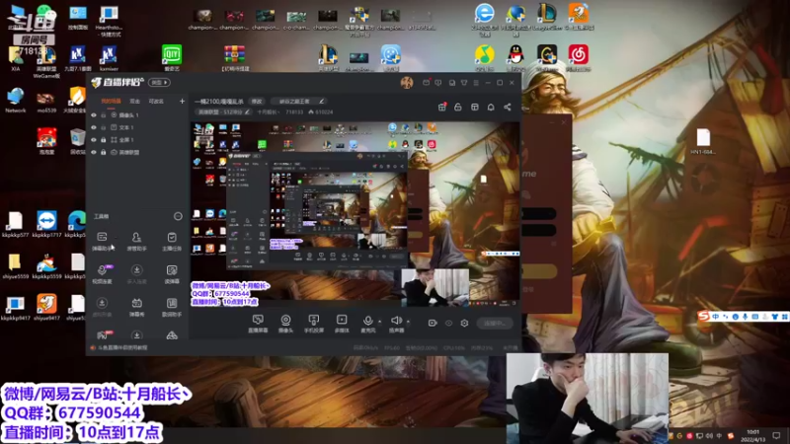Open the QQ penguin desktop icon
The width and height of the screenshot is (790, 444).
(x=515, y=57)
